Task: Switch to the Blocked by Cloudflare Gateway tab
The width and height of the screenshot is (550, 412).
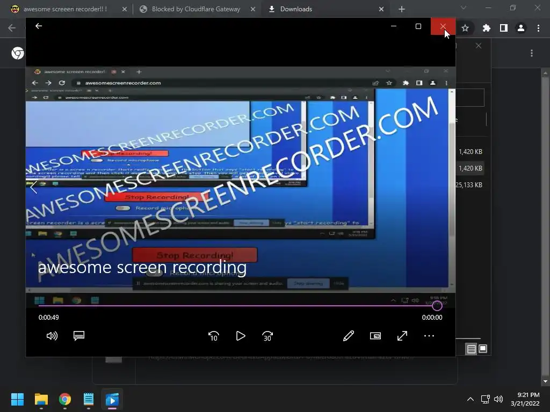Action: click(x=196, y=9)
